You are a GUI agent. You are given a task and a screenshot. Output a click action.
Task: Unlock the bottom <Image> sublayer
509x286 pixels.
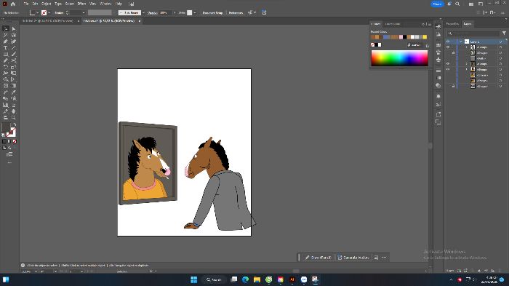point(454,86)
